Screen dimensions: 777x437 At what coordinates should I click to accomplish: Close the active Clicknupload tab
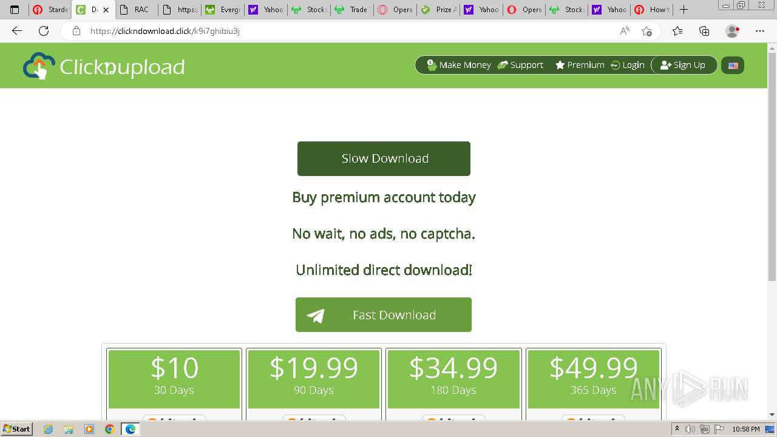(x=106, y=10)
